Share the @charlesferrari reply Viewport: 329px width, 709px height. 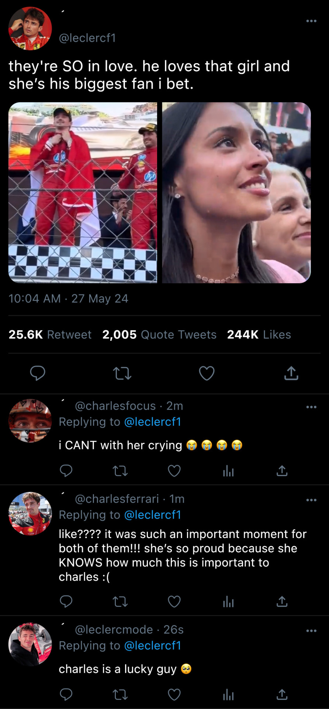point(282,602)
